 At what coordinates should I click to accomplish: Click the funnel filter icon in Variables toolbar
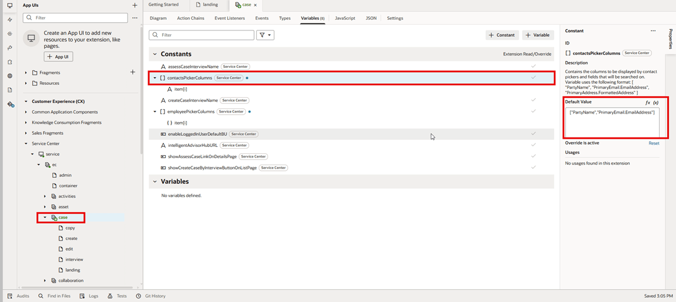coord(262,35)
